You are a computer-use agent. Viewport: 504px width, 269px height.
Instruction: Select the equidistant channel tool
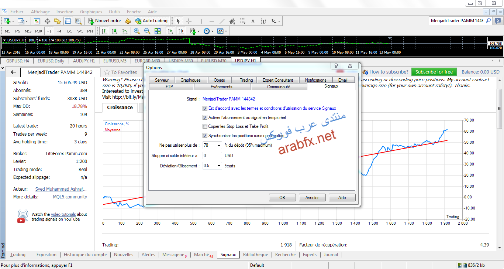[232, 21]
